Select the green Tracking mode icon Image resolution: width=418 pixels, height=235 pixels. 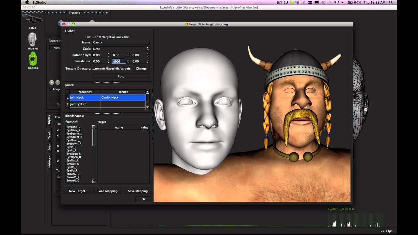[x=33, y=59]
